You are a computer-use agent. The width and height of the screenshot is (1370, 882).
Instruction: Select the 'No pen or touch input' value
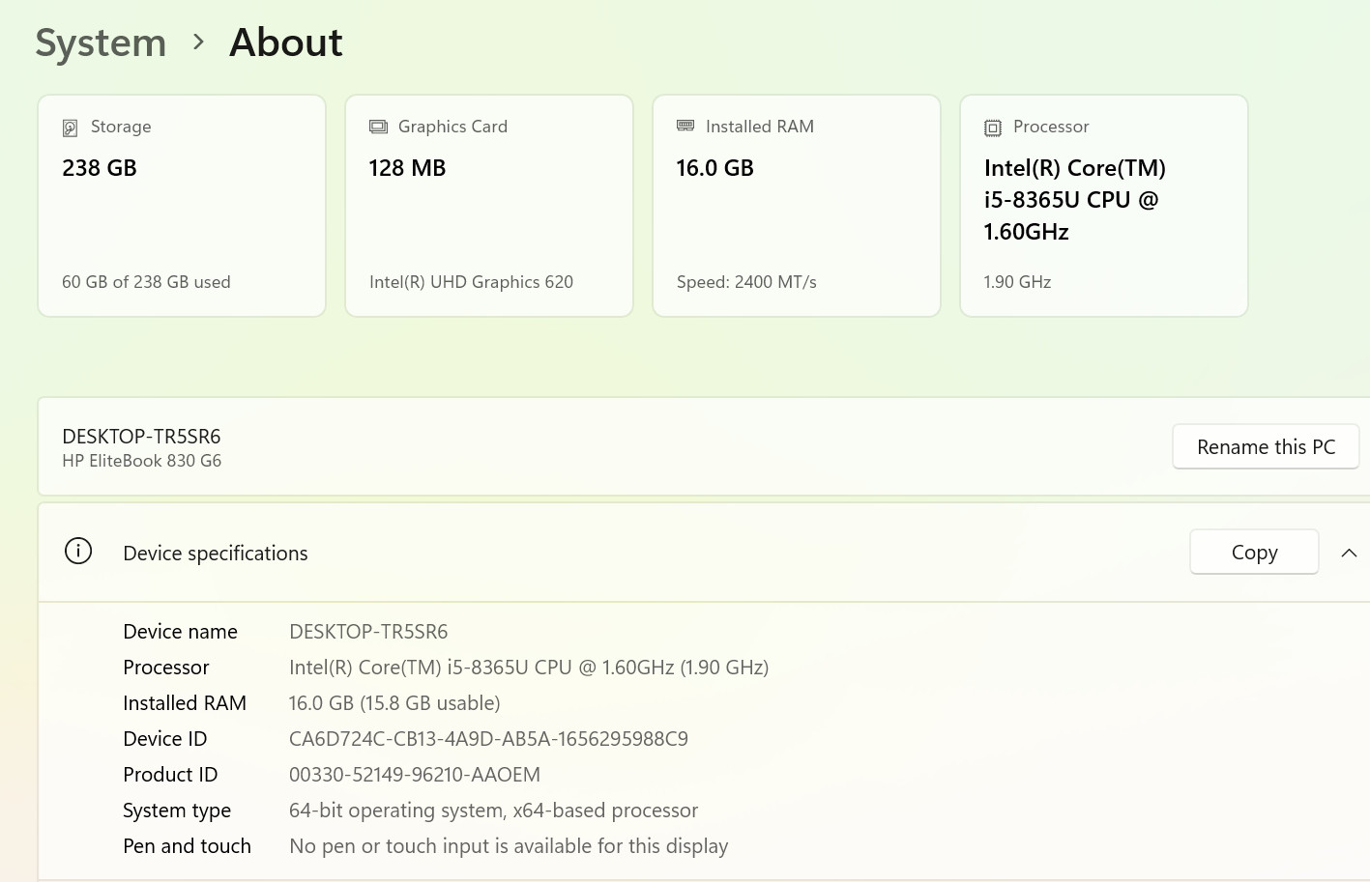pyautogui.click(x=509, y=846)
